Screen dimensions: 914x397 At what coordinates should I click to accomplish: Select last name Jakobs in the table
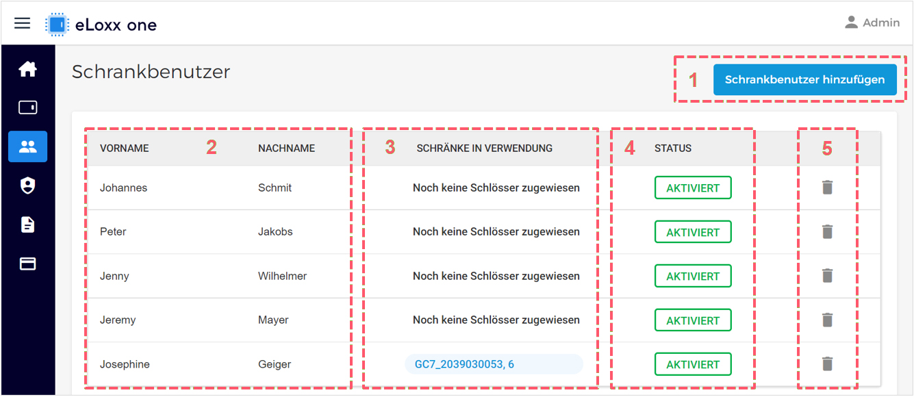pos(275,231)
